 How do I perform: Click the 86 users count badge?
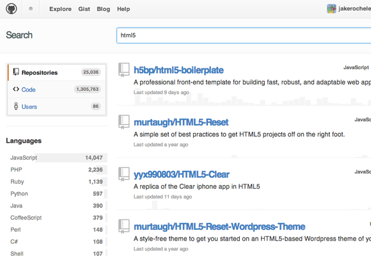point(95,106)
